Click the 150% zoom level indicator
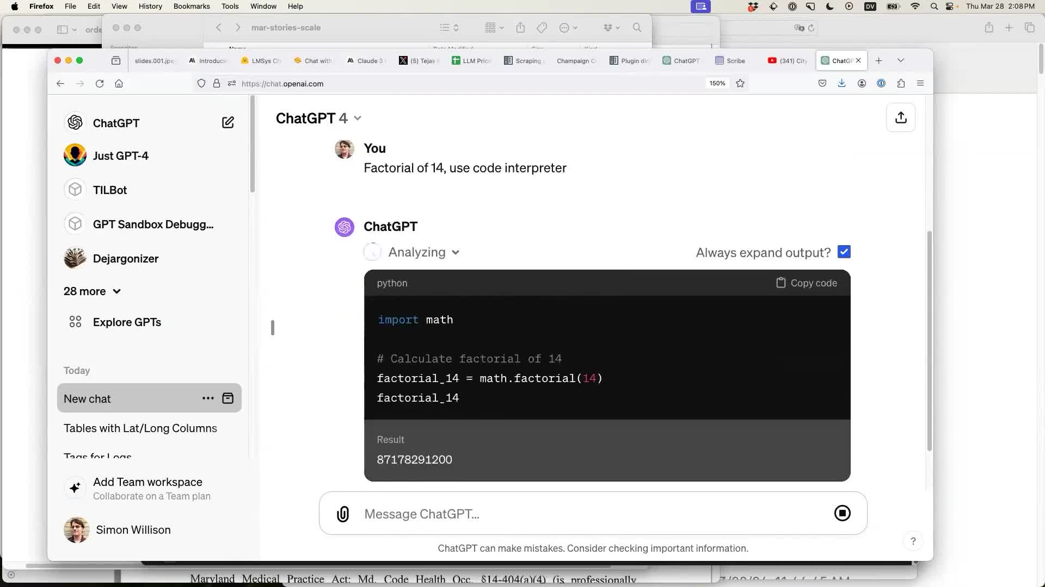Image resolution: width=1045 pixels, height=587 pixels. pos(717,83)
